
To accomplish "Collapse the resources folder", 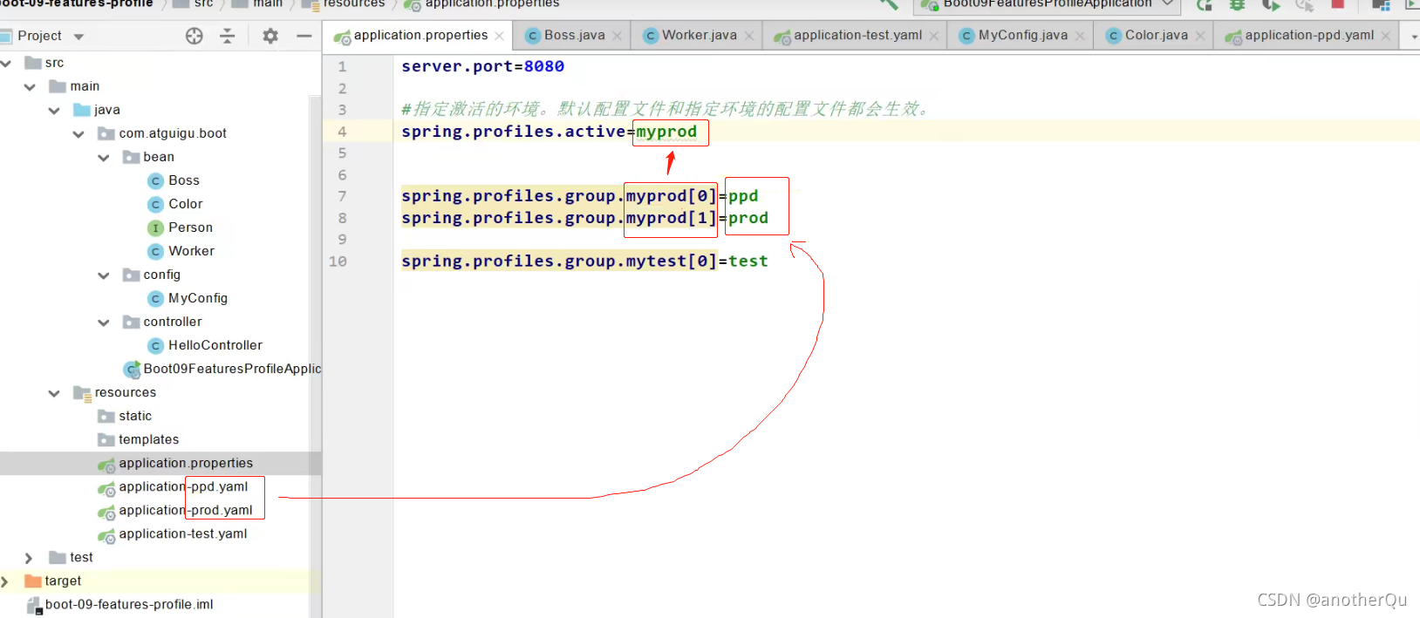I will click(54, 392).
